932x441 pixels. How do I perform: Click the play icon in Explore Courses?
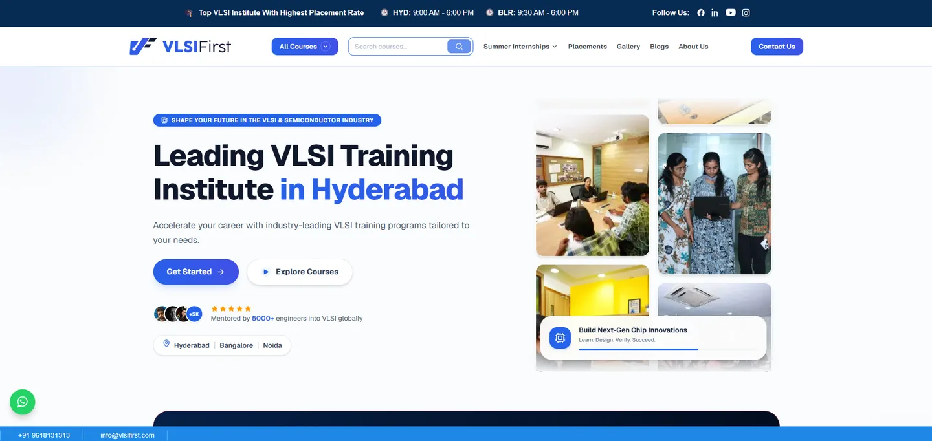265,272
